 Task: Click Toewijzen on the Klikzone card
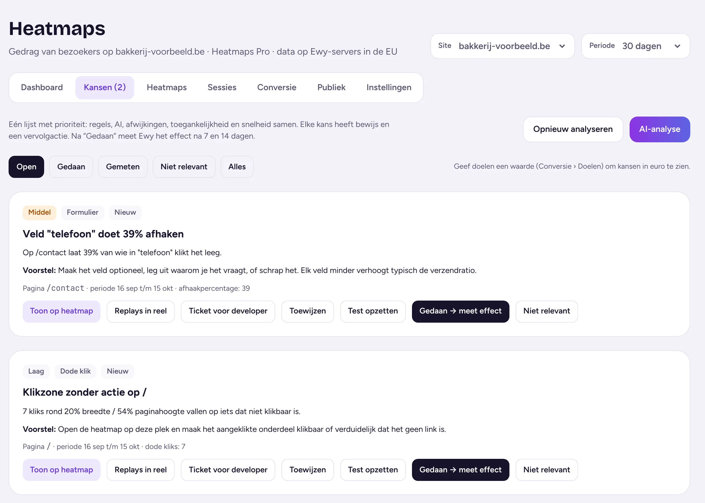tap(307, 470)
